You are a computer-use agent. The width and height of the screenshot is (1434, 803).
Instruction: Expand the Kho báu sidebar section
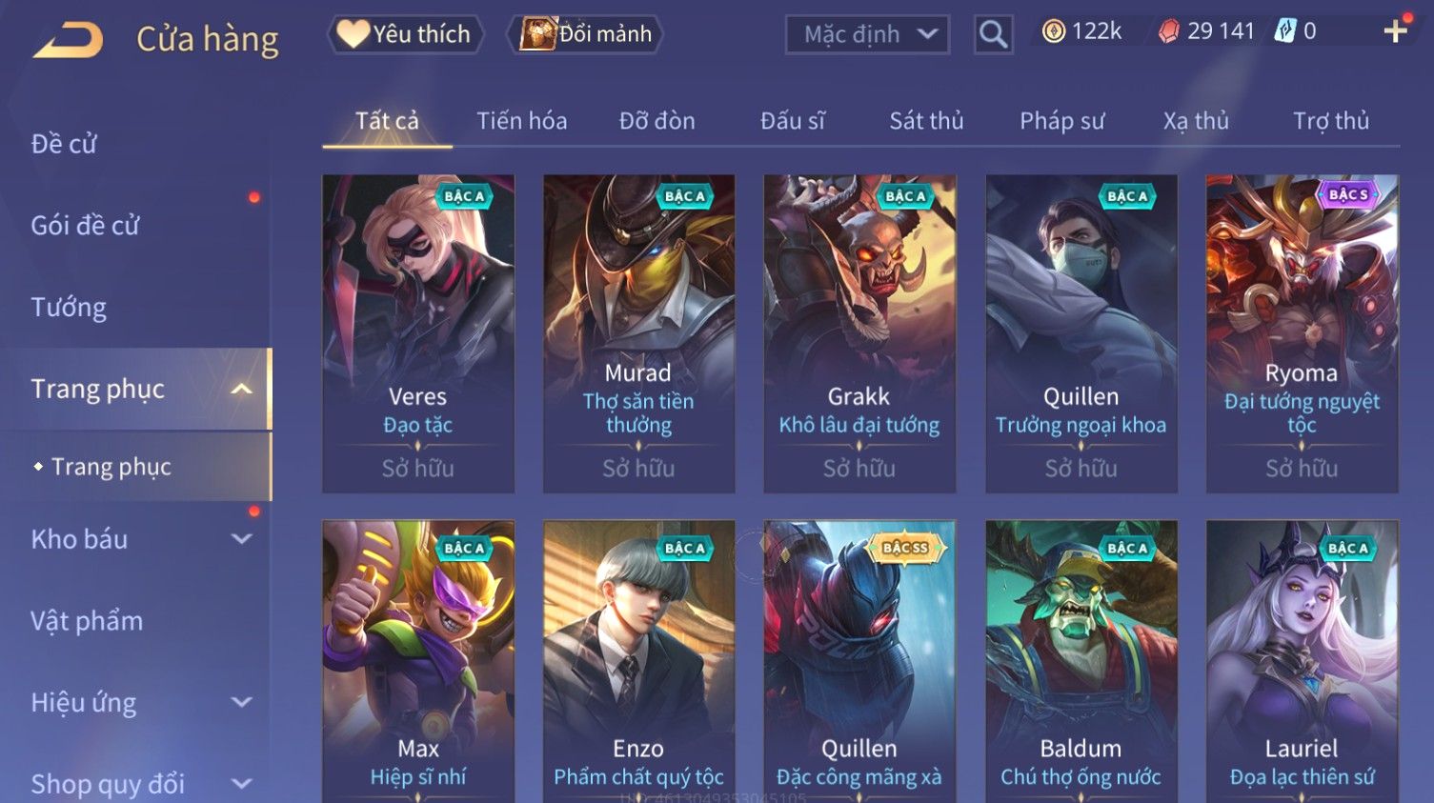(x=242, y=538)
